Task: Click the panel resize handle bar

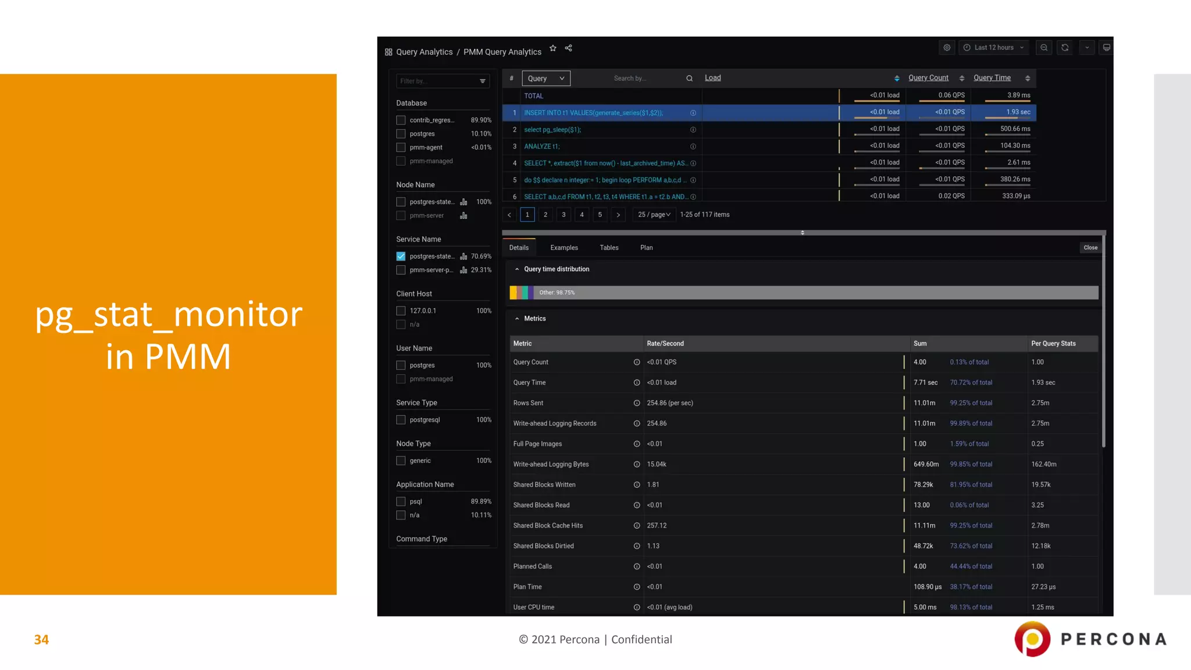Action: [x=803, y=233]
